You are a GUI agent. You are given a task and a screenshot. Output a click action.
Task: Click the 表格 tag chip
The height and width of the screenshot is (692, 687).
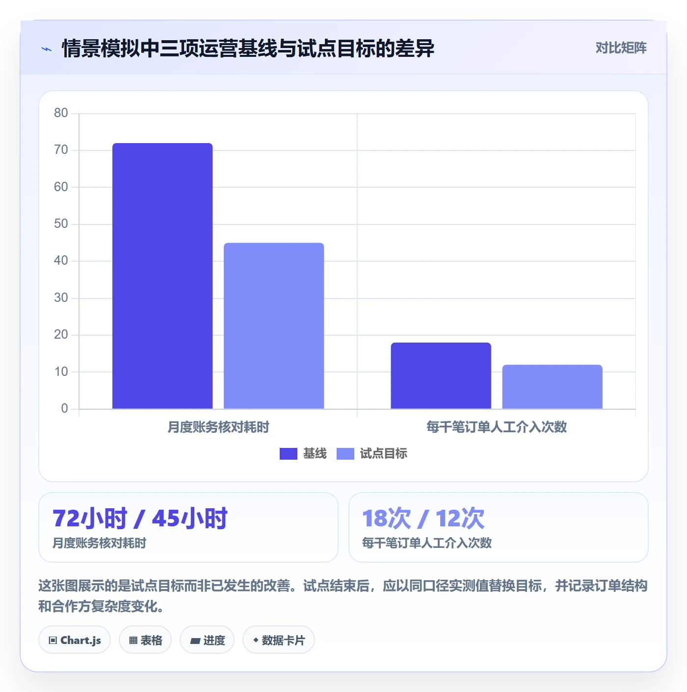145,640
